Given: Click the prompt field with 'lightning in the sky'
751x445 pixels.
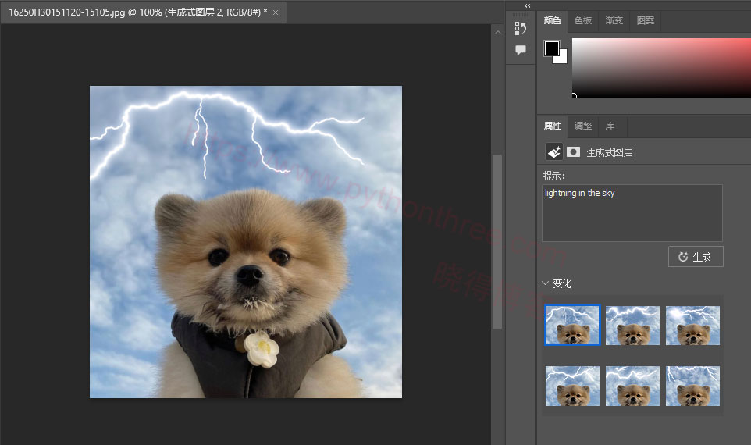Looking at the screenshot, I should tap(632, 213).
